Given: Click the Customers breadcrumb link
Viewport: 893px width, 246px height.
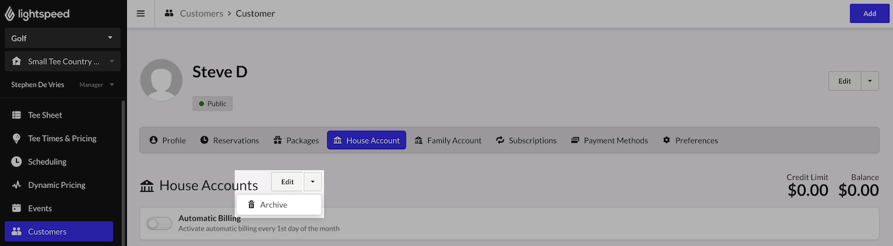Looking at the screenshot, I should (202, 13).
